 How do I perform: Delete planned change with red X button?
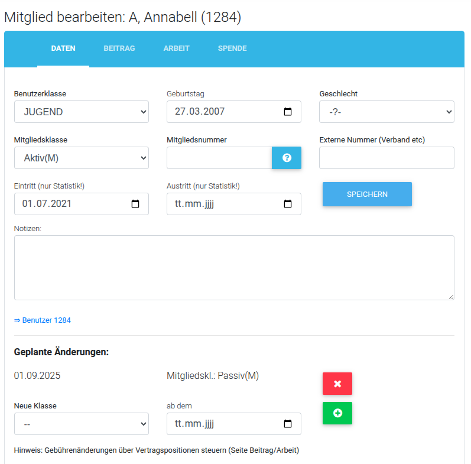pyautogui.click(x=337, y=384)
